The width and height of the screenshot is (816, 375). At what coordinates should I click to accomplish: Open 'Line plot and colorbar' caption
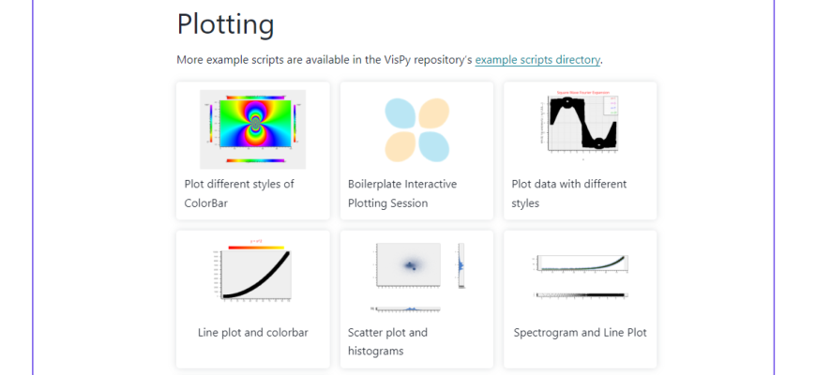pos(253,332)
